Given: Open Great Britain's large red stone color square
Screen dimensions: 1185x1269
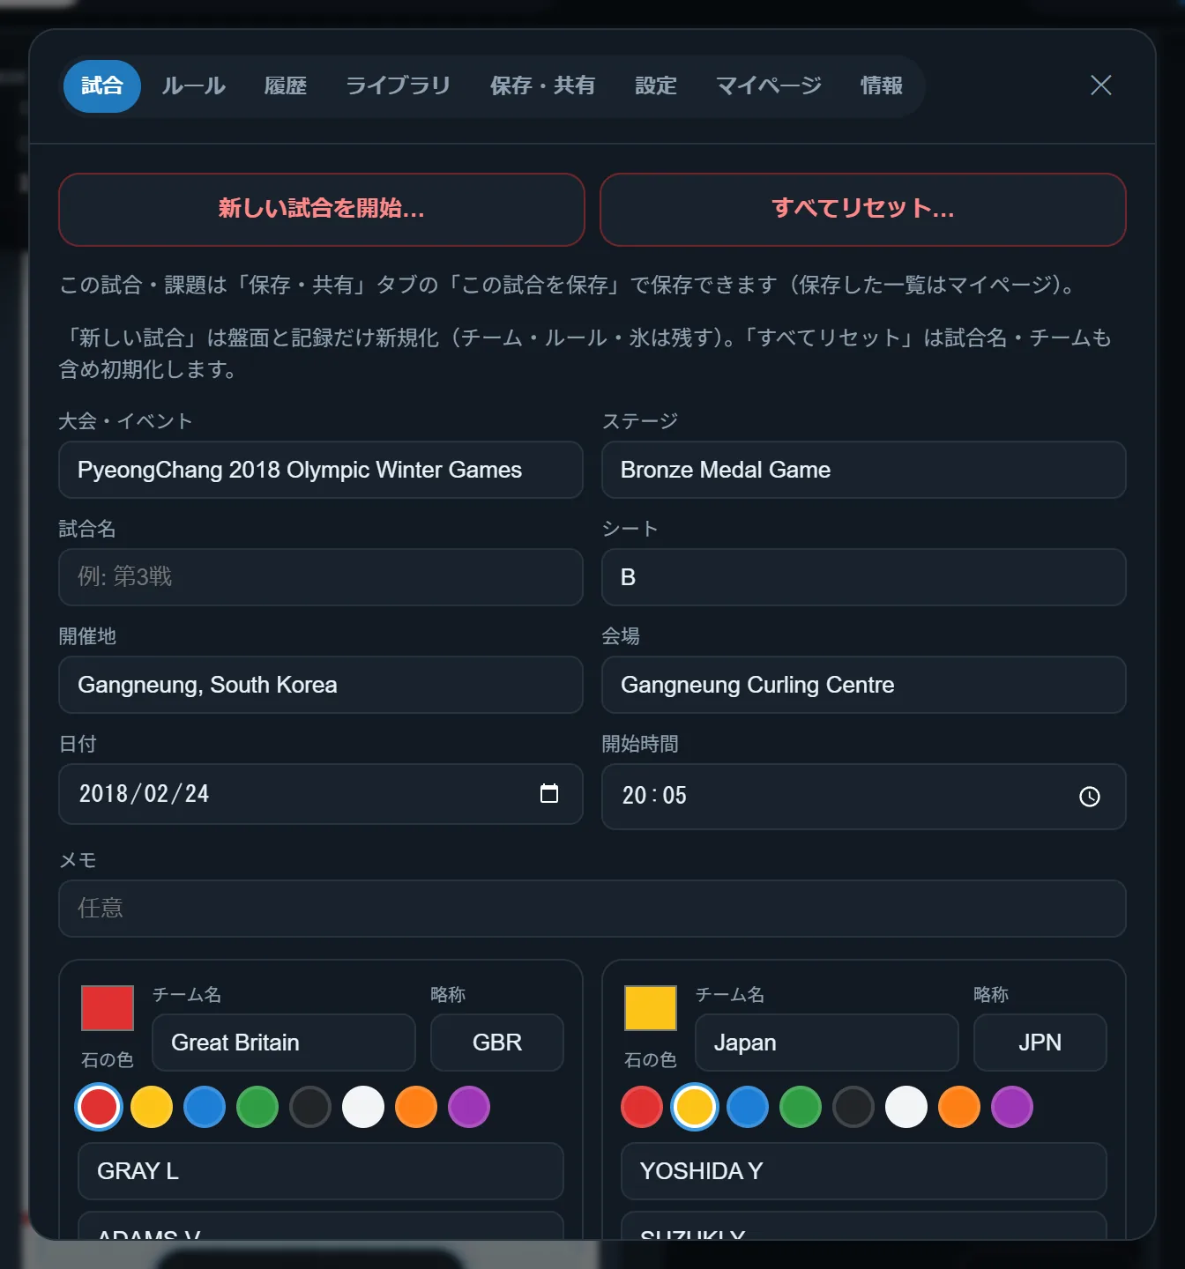Looking at the screenshot, I should point(108,1008).
